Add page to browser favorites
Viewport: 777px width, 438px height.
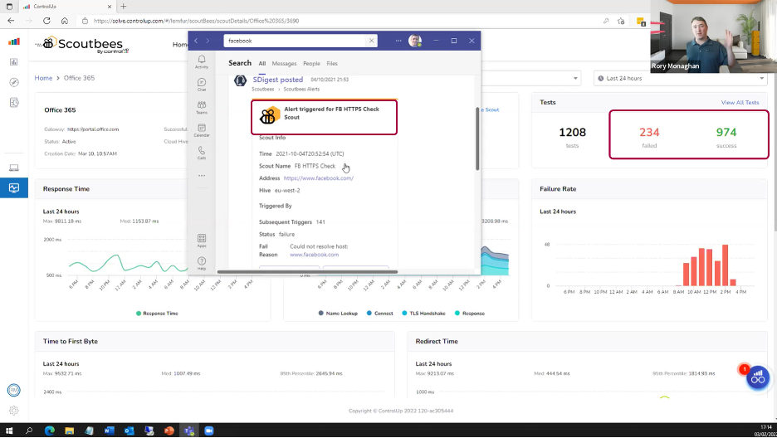tap(621, 21)
